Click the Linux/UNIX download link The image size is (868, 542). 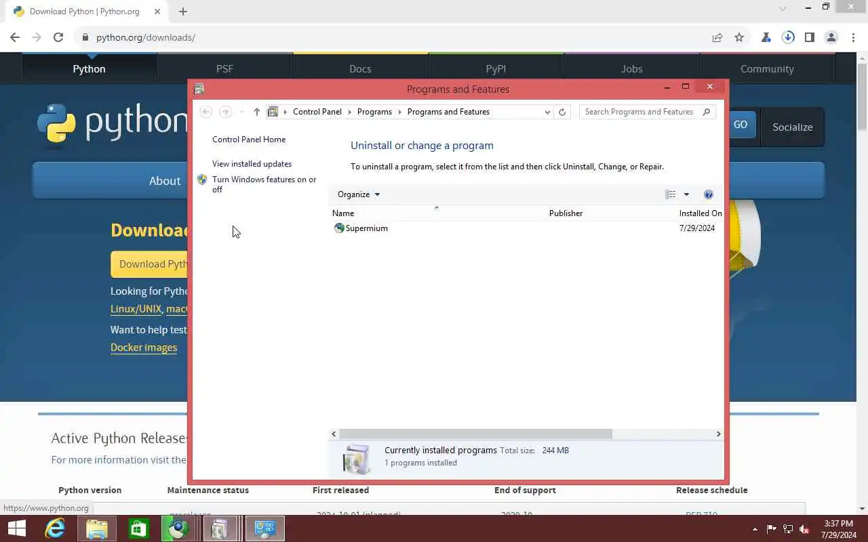(x=136, y=308)
